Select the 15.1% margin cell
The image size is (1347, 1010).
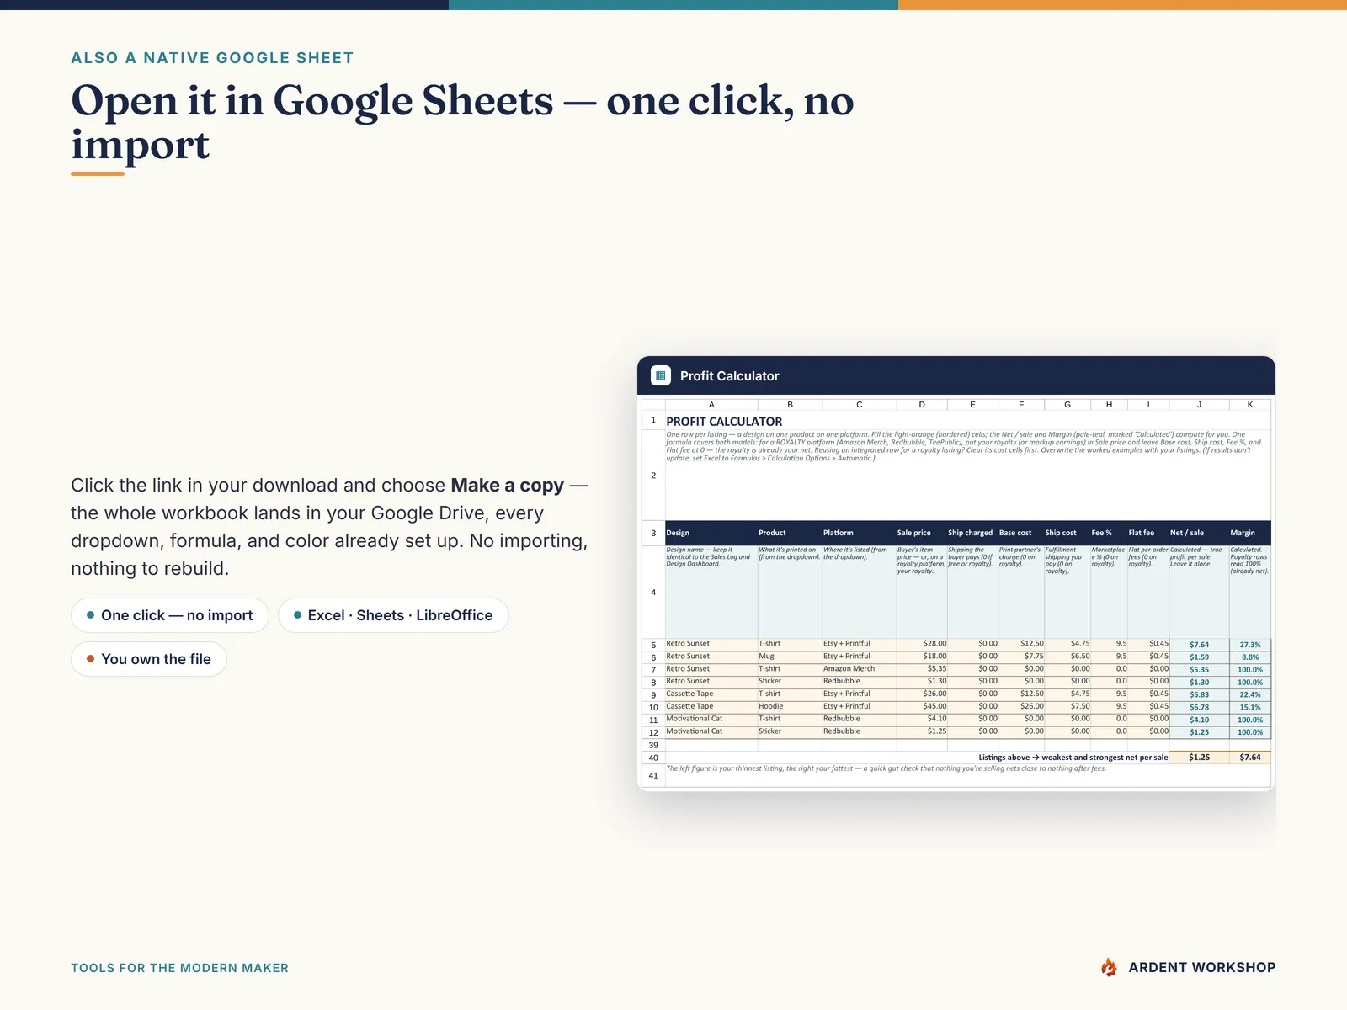[1250, 708]
